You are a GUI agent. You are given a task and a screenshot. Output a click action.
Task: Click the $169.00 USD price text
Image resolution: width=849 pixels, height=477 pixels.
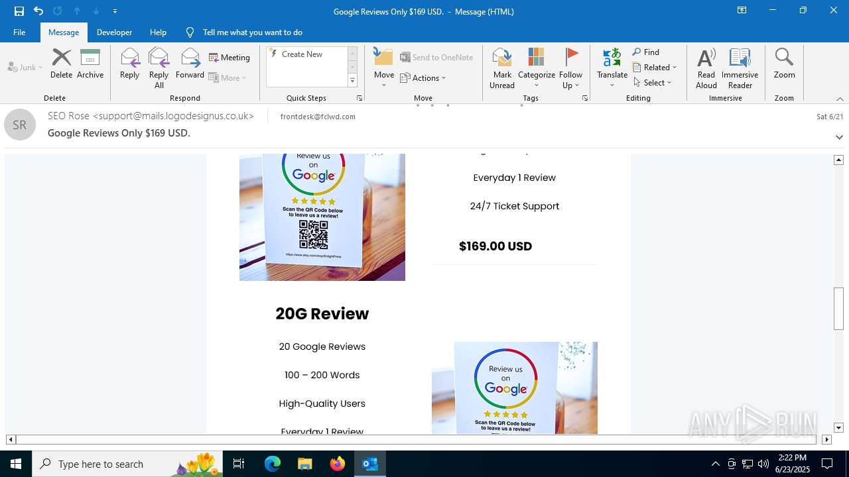click(x=495, y=246)
